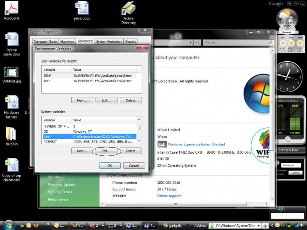Minimize the Google sidebar with minus button
The width and height of the screenshot is (307, 230).
[x=302, y=4]
